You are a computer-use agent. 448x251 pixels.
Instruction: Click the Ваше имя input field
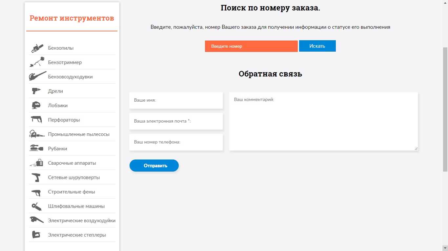(176, 100)
